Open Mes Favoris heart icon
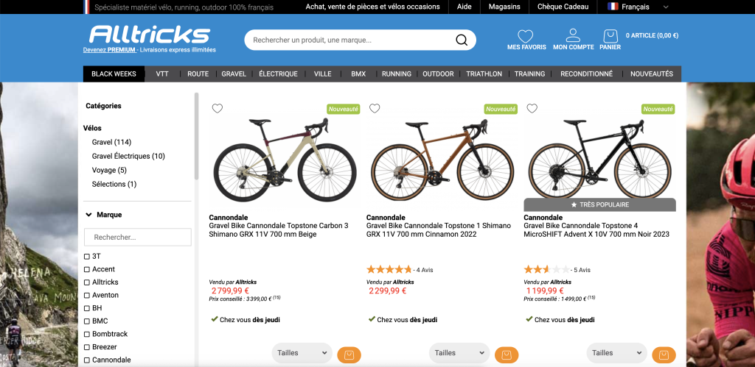This screenshot has height=367, width=755. coord(525,36)
